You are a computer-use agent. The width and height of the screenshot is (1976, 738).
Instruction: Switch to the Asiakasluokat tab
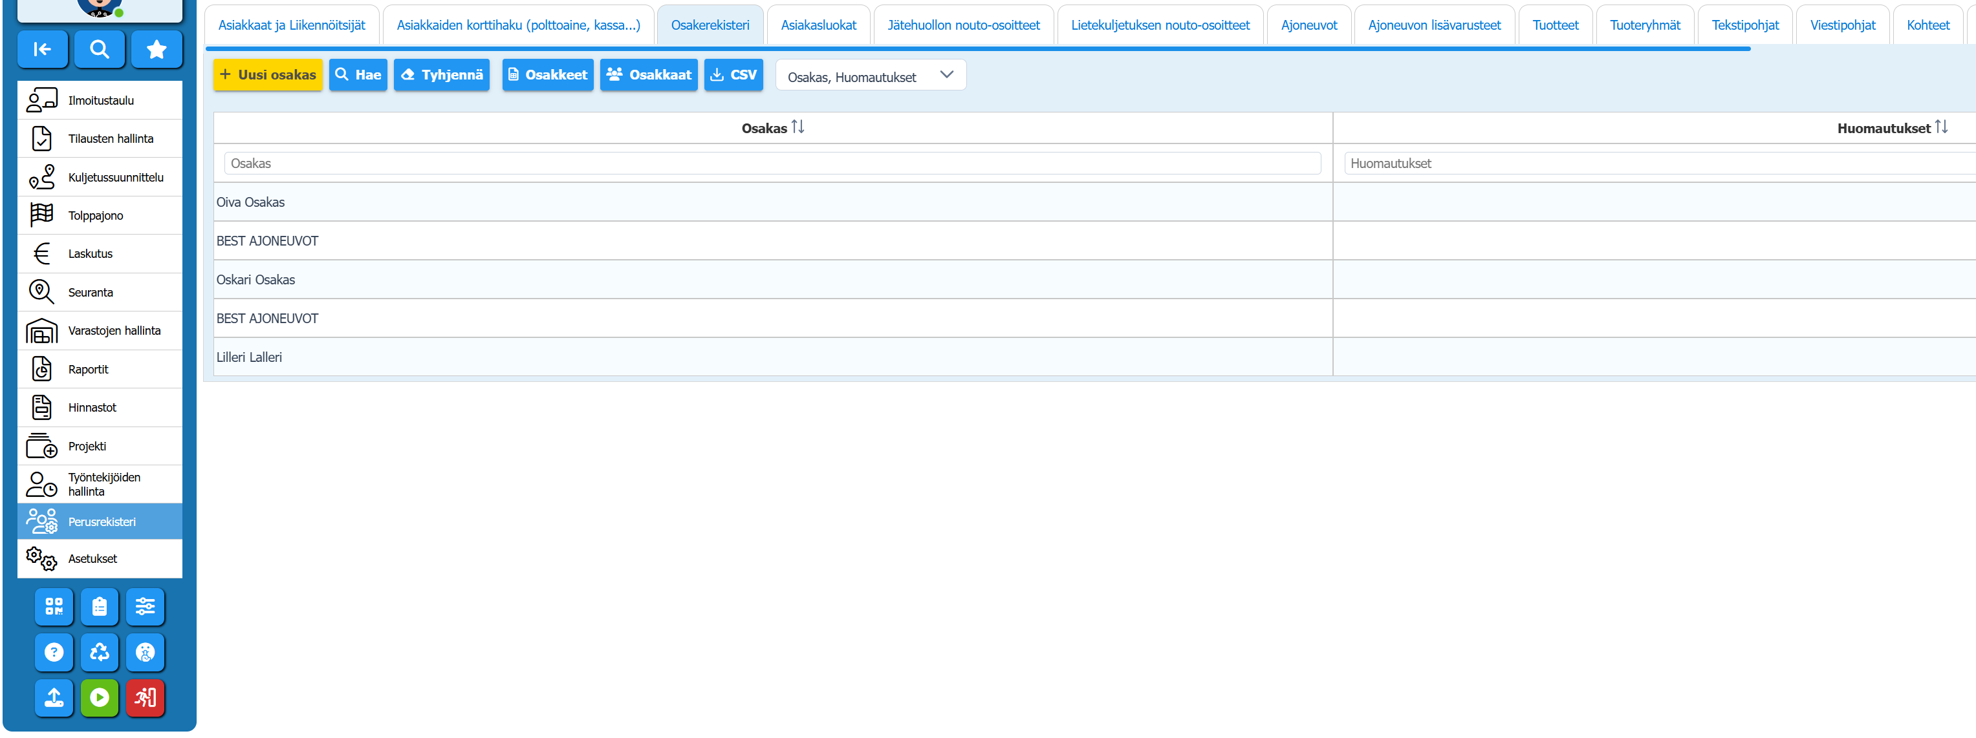point(818,25)
